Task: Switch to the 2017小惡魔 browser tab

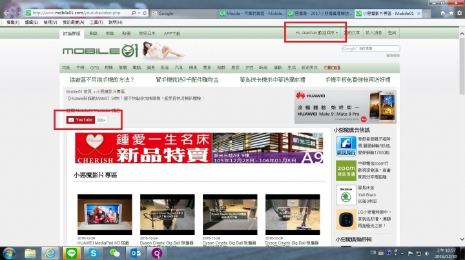Action: click(320, 14)
